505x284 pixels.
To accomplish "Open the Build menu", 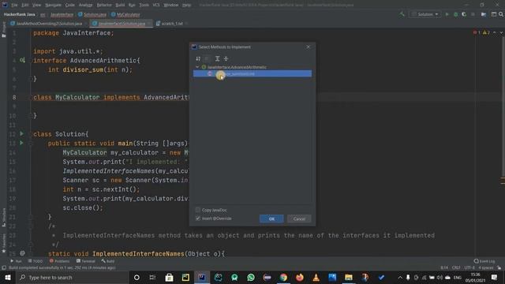I will click(120, 5).
